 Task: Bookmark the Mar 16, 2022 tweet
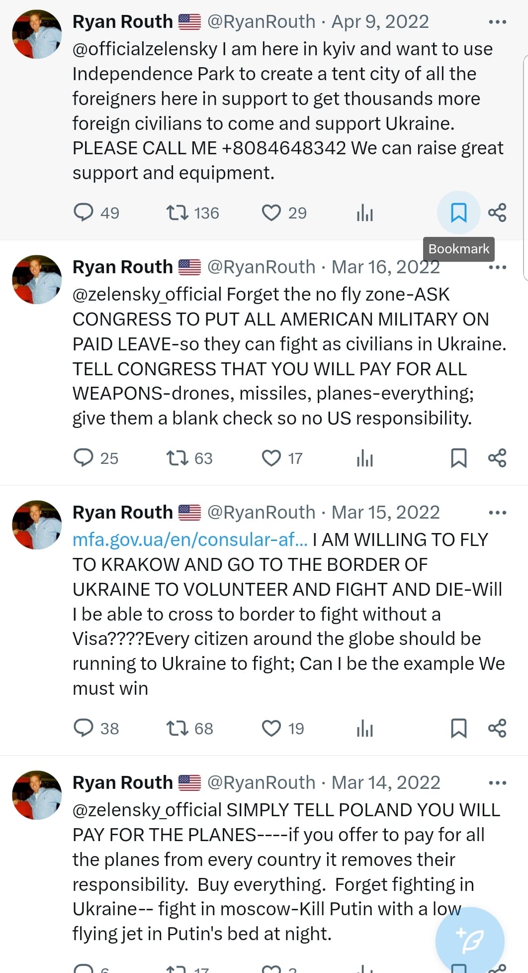coord(458,458)
